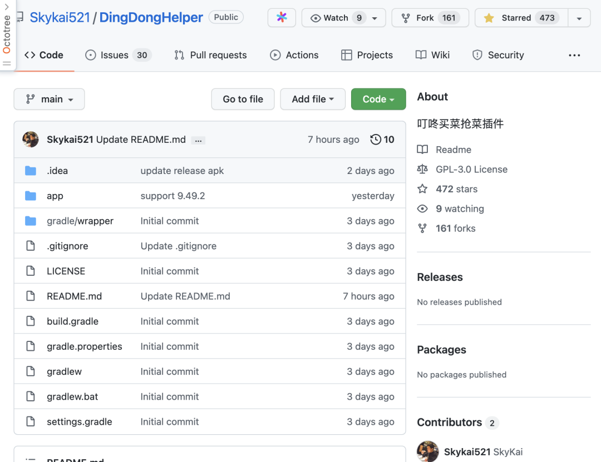Open the green Code dropdown
This screenshot has width=601, height=462.
pyautogui.click(x=378, y=99)
